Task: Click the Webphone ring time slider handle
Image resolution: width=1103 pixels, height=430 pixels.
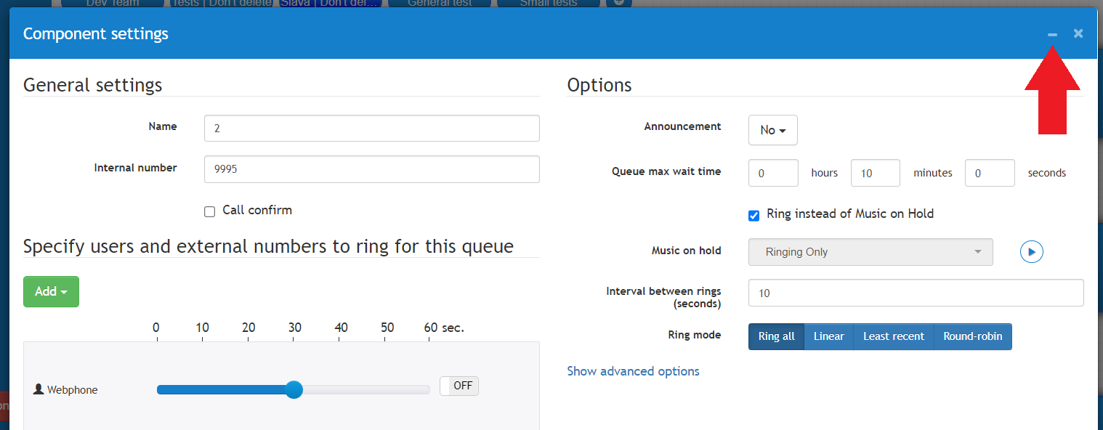Action: point(294,389)
